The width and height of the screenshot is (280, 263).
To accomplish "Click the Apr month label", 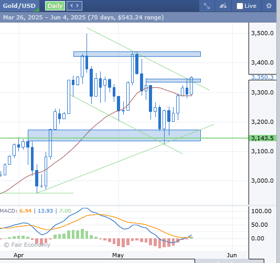I will tap(18, 255).
